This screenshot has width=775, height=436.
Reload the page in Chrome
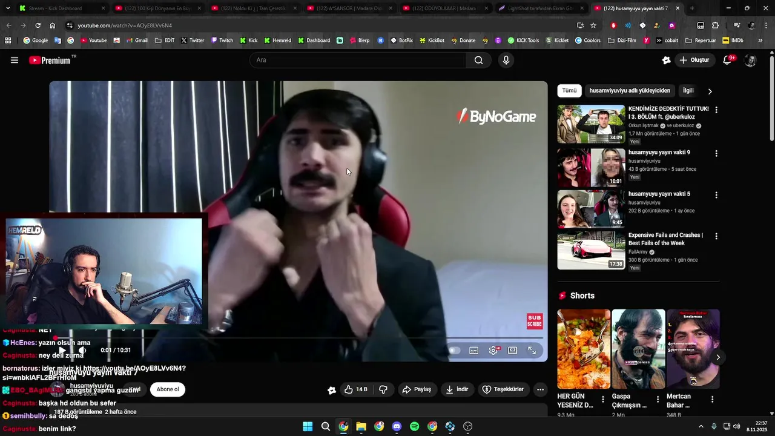click(38, 25)
